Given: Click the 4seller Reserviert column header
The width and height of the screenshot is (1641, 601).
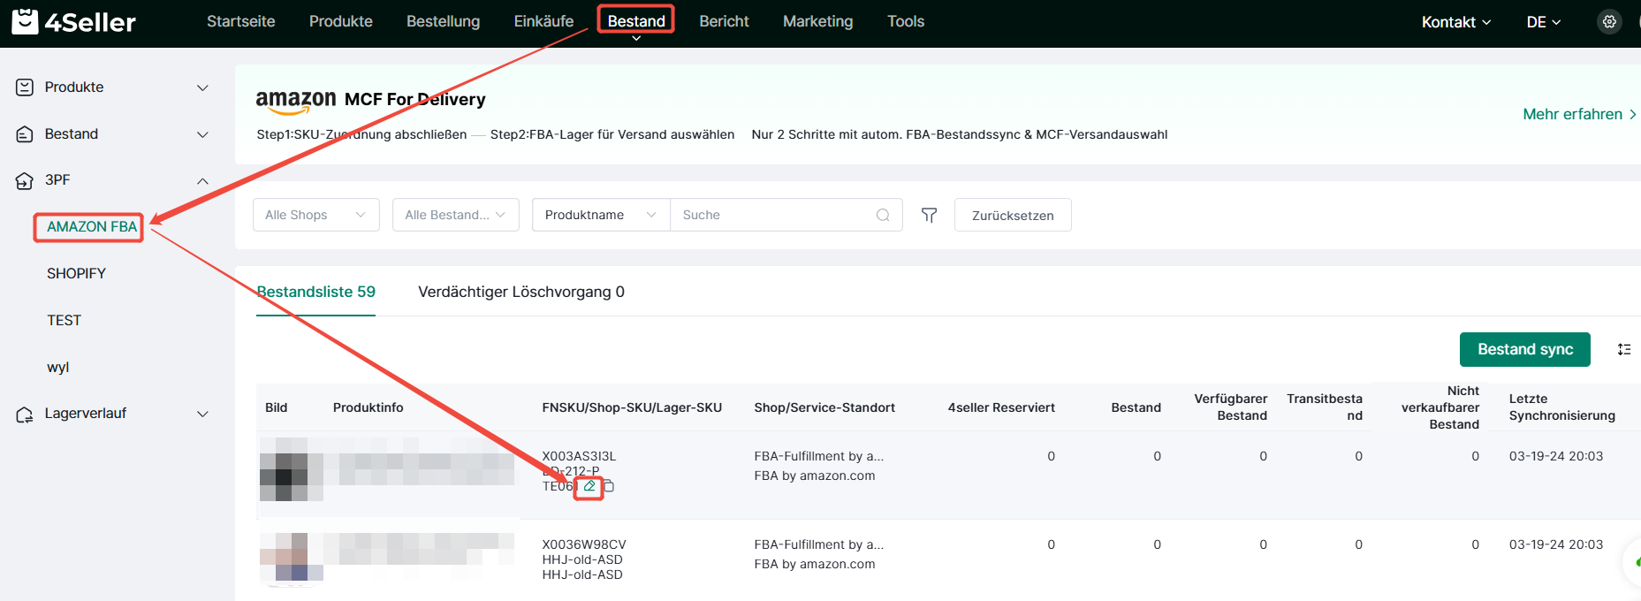Looking at the screenshot, I should tap(1001, 407).
